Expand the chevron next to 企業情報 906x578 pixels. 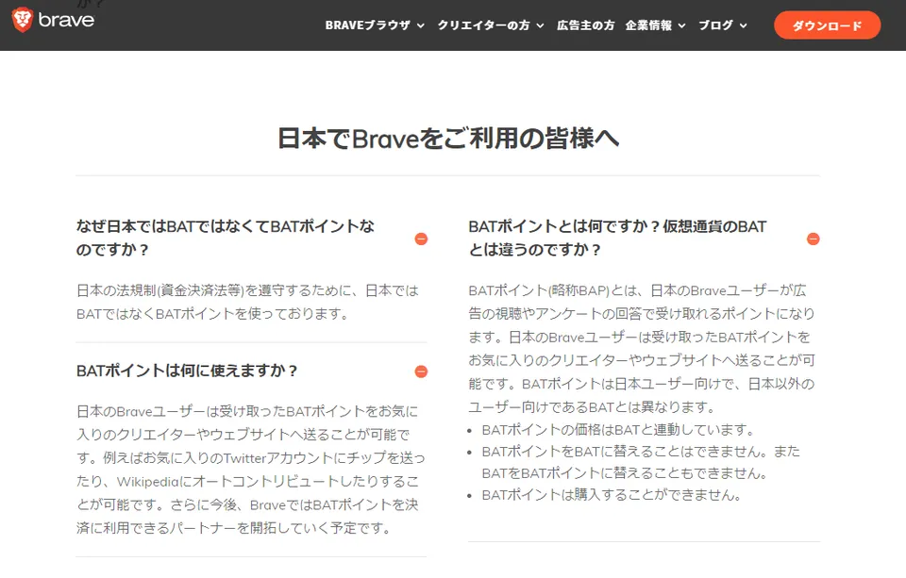pos(681,26)
